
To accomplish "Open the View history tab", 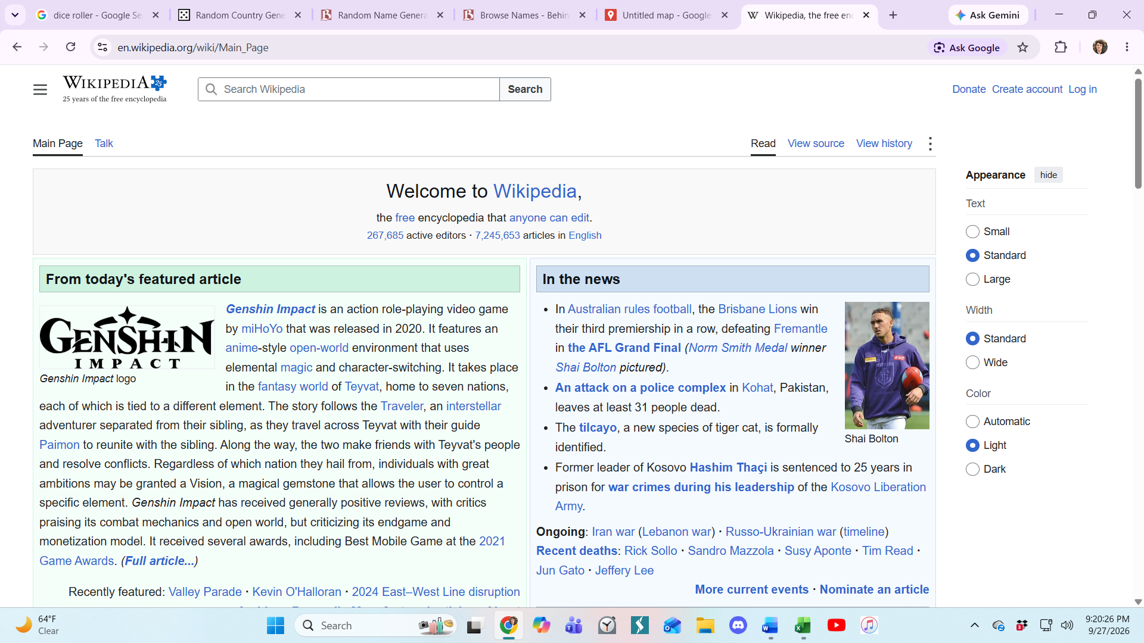I will [x=884, y=143].
